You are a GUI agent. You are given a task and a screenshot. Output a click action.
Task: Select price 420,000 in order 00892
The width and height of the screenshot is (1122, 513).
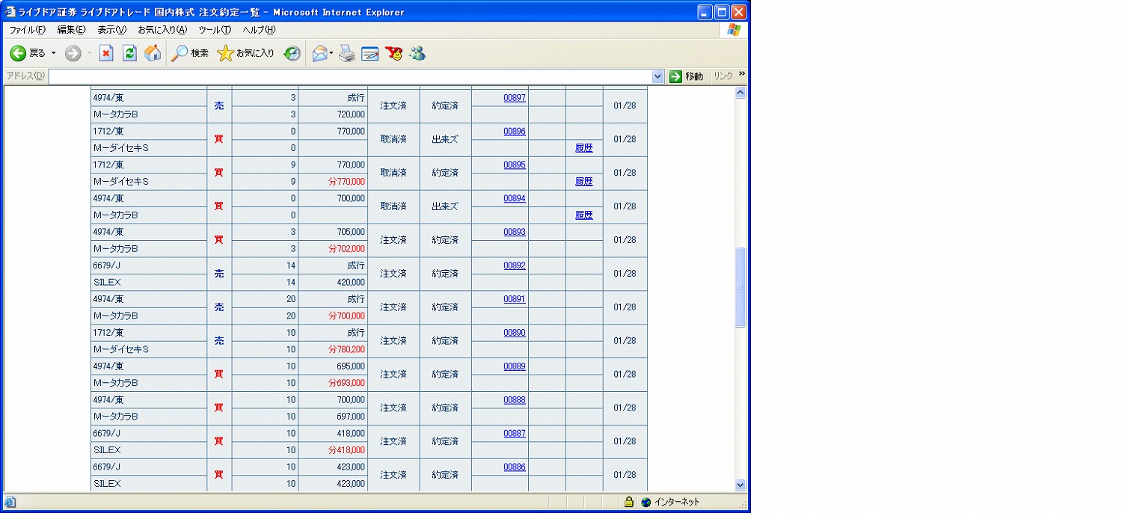click(351, 283)
